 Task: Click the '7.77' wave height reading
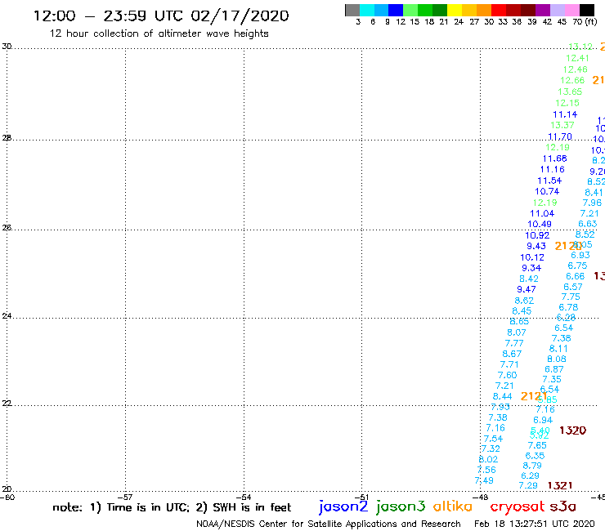click(514, 343)
